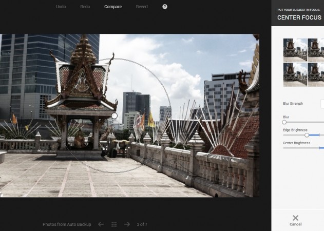
Task: Select the top-right focus preset thumbnail
Action: [316, 50]
